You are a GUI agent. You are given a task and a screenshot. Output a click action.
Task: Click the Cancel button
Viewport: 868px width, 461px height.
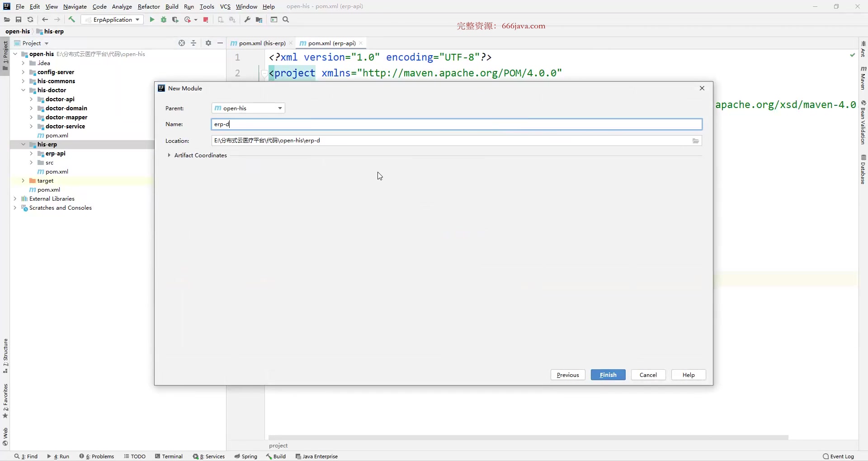[648, 375]
